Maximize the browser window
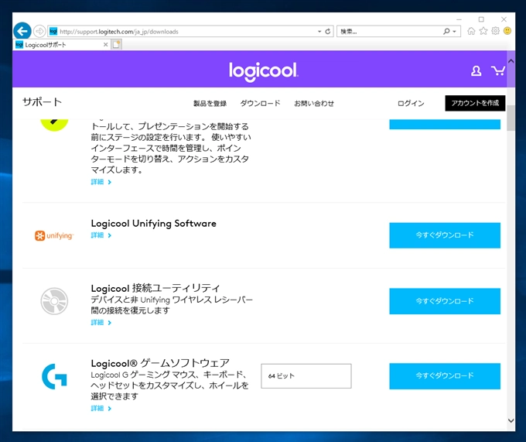Image resolution: width=526 pixels, height=442 pixels. 481,19
